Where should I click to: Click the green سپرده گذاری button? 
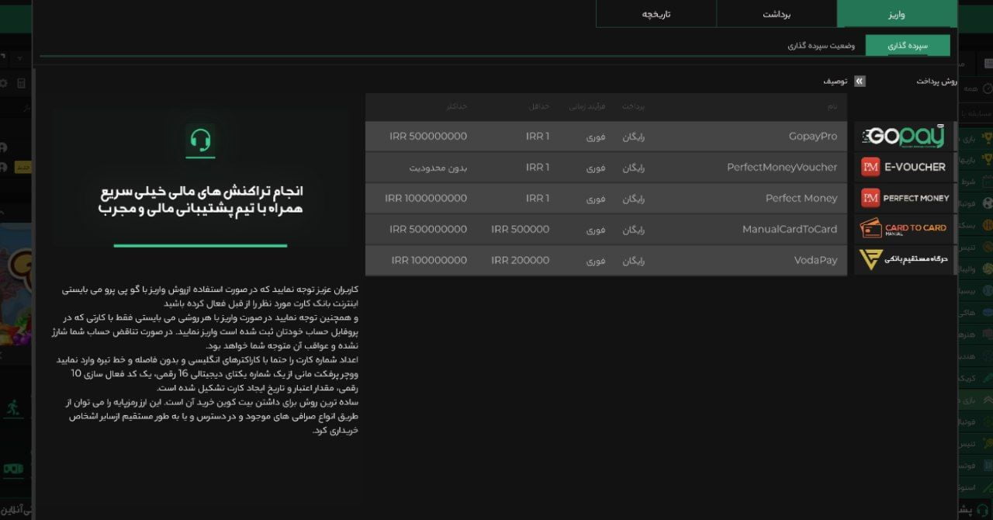(x=908, y=44)
